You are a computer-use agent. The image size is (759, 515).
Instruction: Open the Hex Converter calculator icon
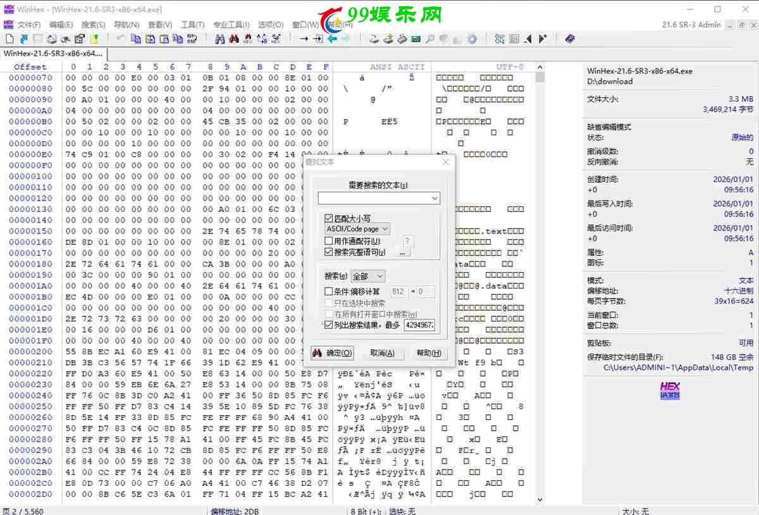[x=414, y=39]
